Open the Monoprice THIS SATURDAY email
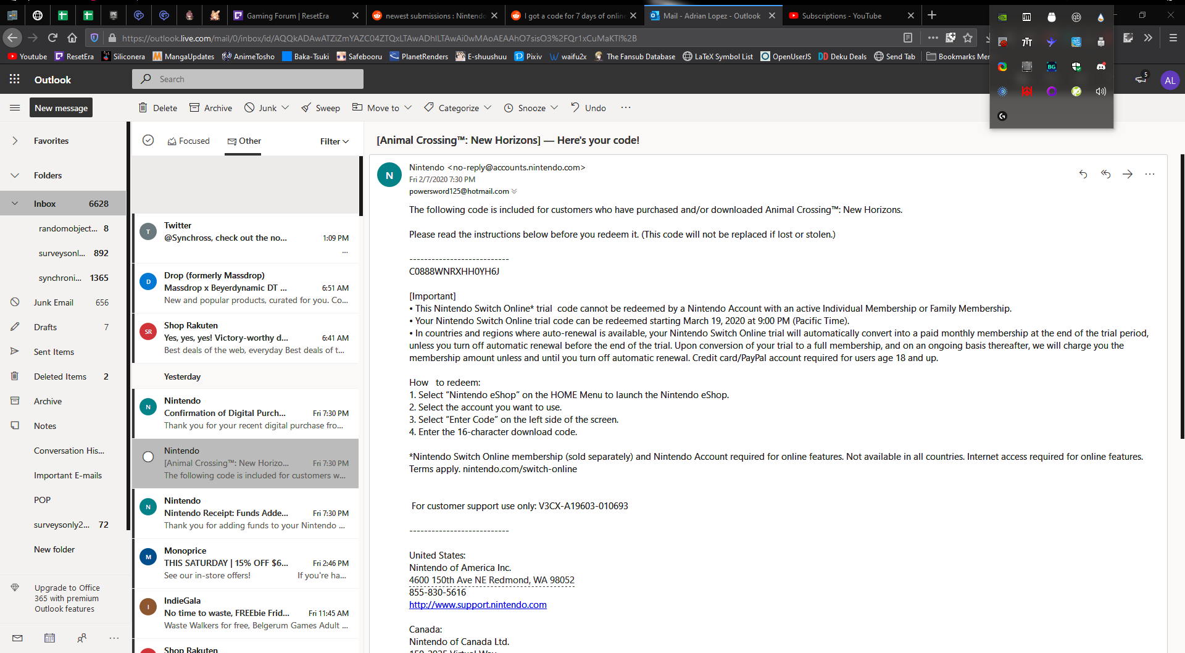 pos(246,563)
